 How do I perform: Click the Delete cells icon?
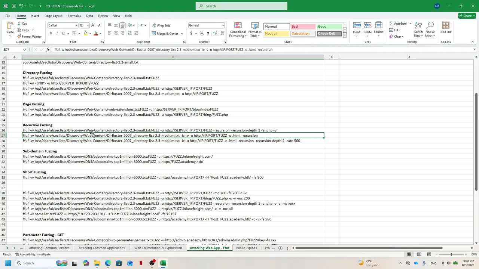pos(367,25)
